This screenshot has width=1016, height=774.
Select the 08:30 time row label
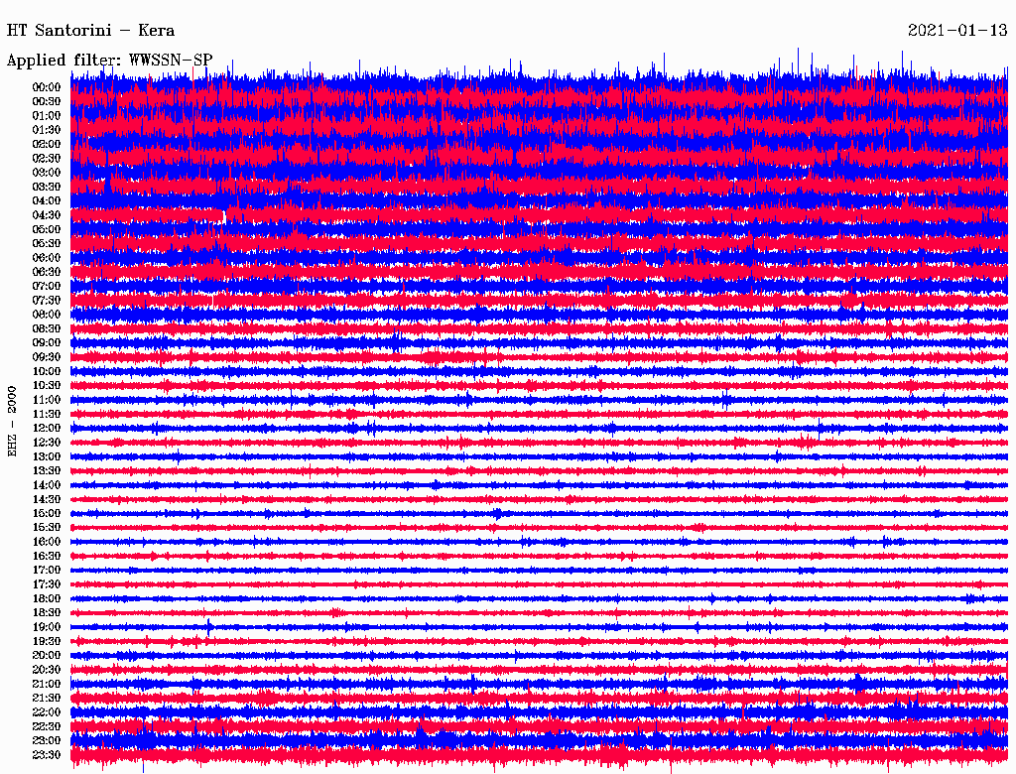tap(47, 328)
